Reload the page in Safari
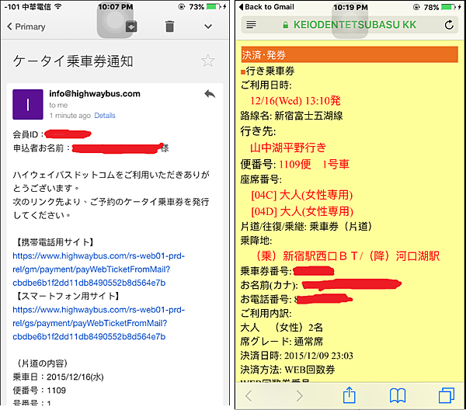This screenshot has width=466, height=410. tap(449, 25)
